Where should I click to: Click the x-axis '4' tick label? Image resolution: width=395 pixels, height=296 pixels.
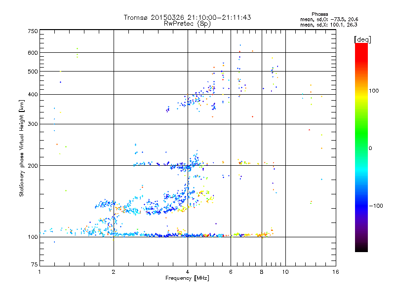tap(188, 272)
